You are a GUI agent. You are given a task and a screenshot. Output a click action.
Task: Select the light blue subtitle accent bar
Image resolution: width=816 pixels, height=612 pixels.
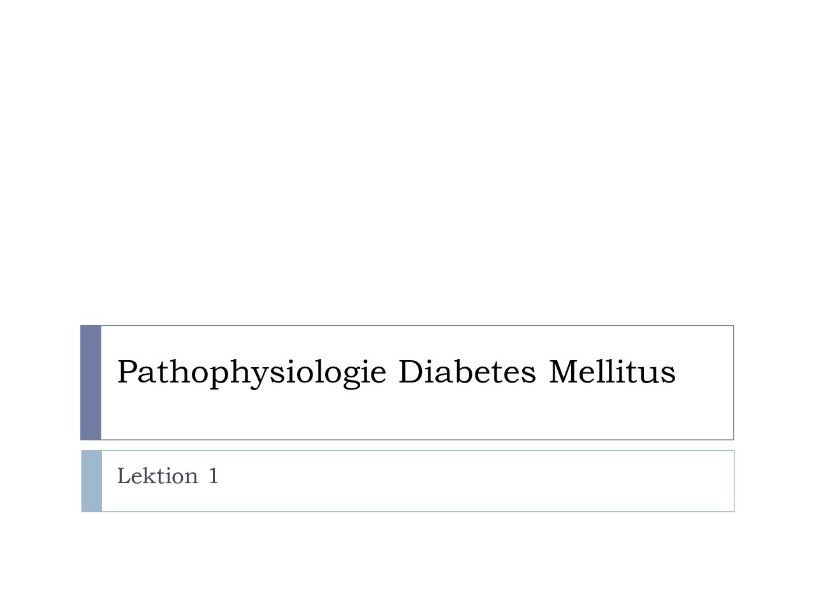point(91,481)
